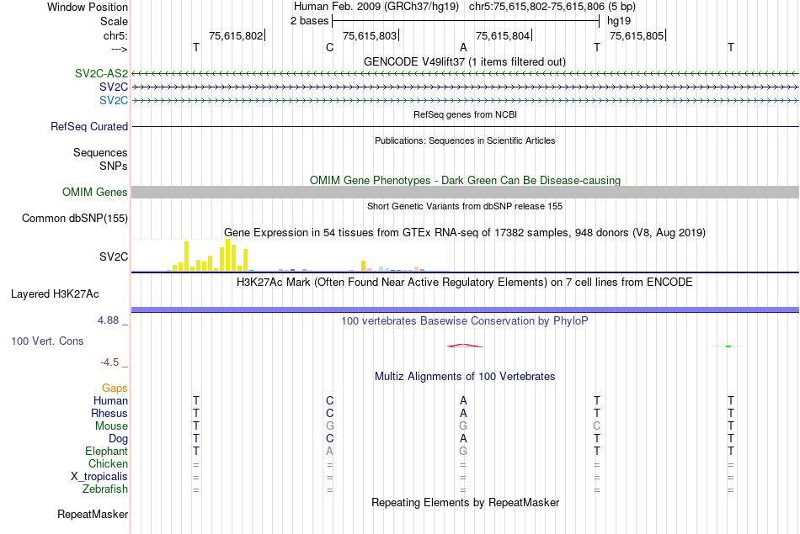
Task: Click the 4.88 PhyloP scale value
Action: tap(108, 320)
